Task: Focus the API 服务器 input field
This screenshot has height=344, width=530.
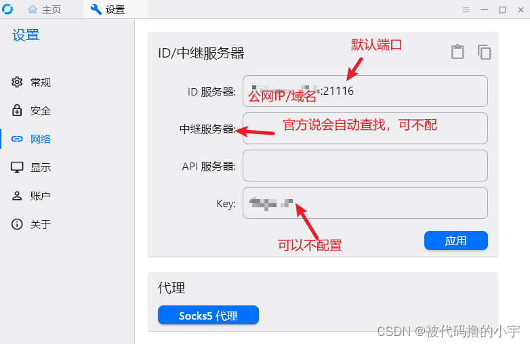Action: point(365,166)
